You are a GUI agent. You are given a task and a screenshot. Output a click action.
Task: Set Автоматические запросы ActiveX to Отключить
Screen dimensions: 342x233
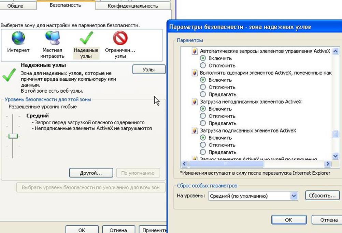tap(203, 65)
